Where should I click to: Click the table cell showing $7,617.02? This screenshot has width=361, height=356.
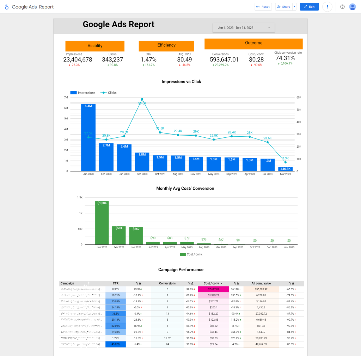213,289
